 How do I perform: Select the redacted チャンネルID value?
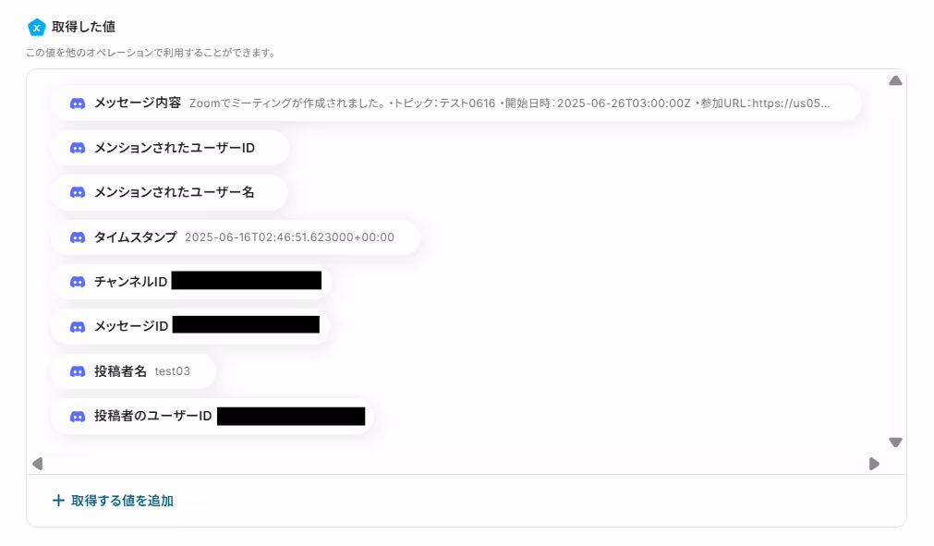pyautogui.click(x=247, y=281)
